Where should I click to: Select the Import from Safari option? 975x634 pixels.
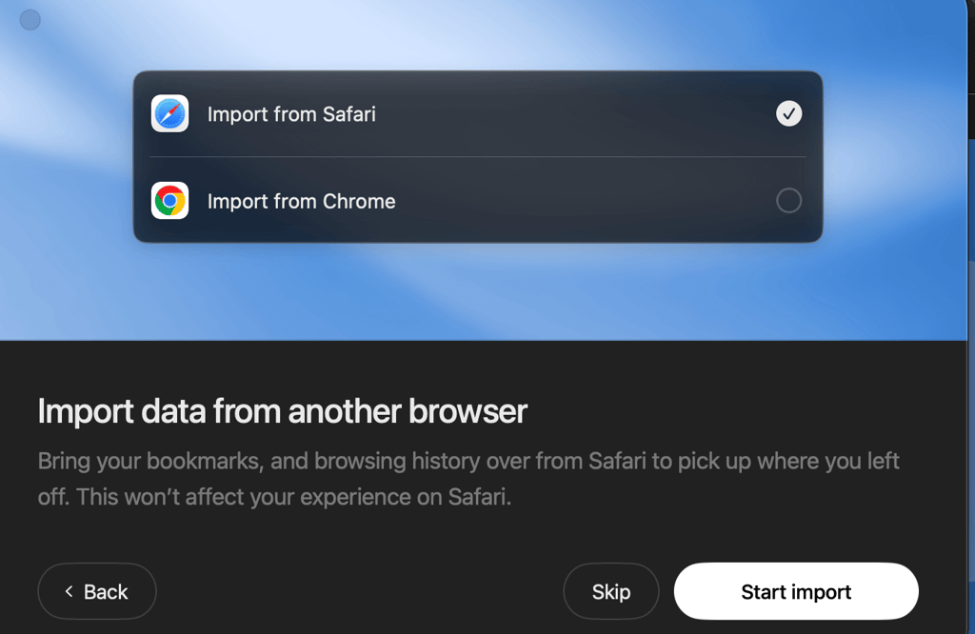[x=476, y=114]
